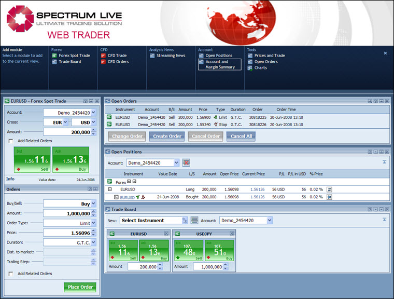Minimize the Forex Spot Trade panel

pyautogui.click(x=91, y=101)
